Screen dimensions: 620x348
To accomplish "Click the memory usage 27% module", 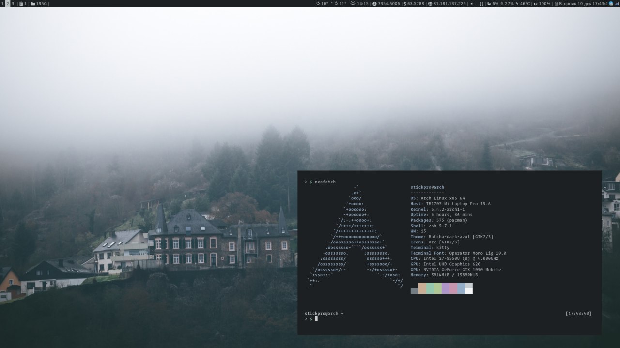I will (x=507, y=3).
